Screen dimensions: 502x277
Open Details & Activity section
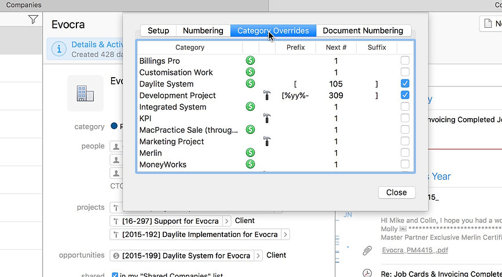click(x=97, y=45)
